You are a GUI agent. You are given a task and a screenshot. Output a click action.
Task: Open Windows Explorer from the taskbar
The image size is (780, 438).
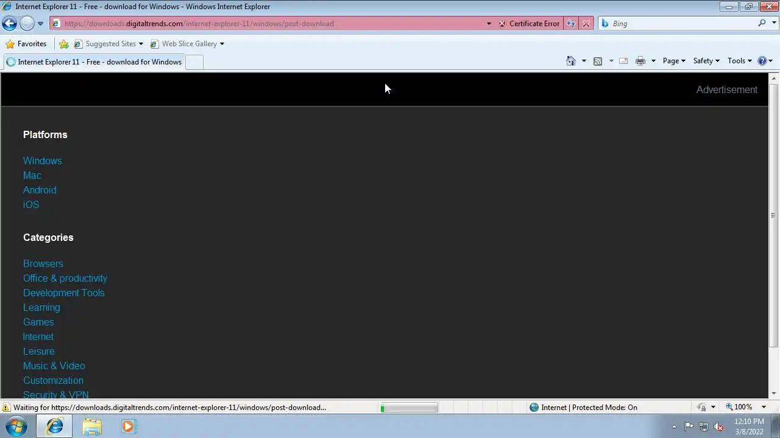(x=92, y=426)
